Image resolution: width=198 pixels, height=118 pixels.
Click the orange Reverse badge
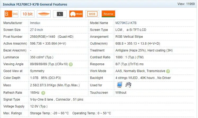pos(108,14)
